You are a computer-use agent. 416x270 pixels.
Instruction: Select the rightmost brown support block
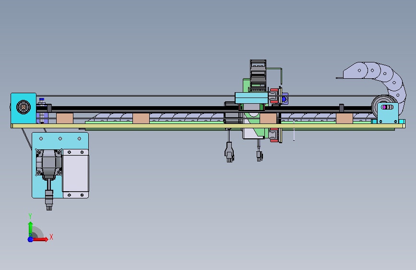point(345,118)
